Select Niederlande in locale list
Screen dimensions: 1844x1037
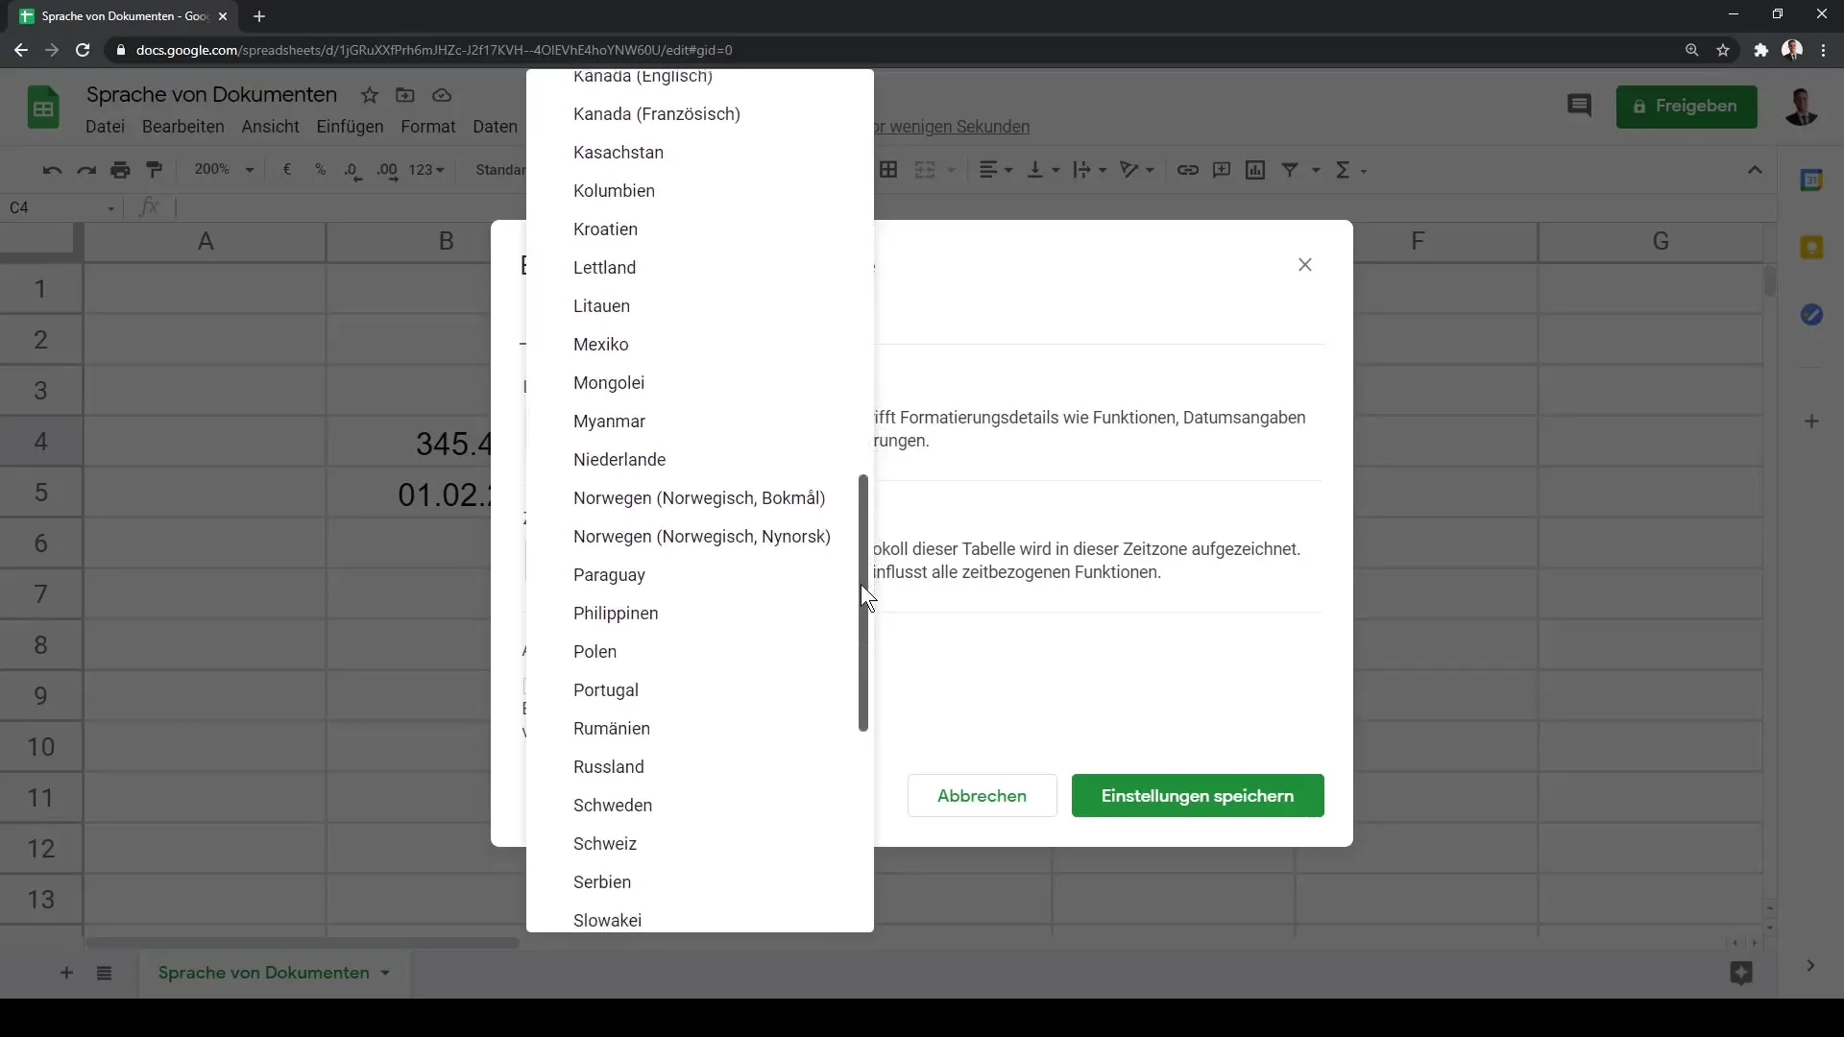pyautogui.click(x=700, y=460)
